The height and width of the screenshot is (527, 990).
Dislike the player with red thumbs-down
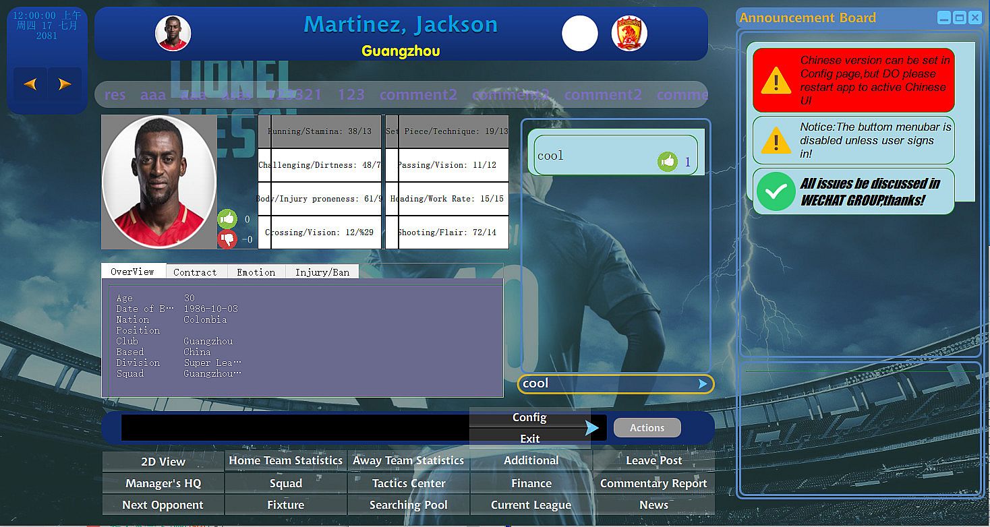pyautogui.click(x=227, y=239)
